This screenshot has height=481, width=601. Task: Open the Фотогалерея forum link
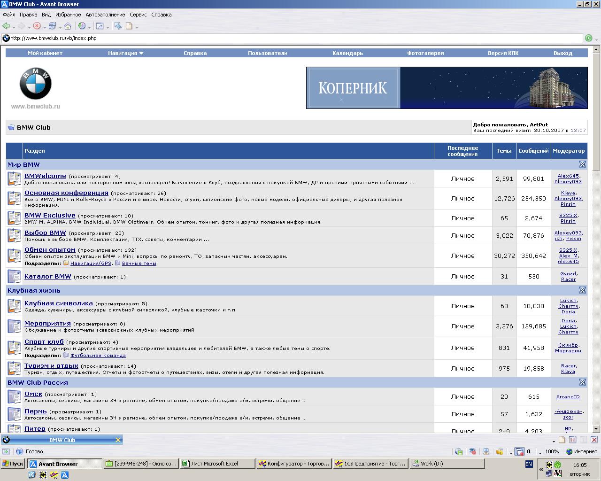pos(425,53)
